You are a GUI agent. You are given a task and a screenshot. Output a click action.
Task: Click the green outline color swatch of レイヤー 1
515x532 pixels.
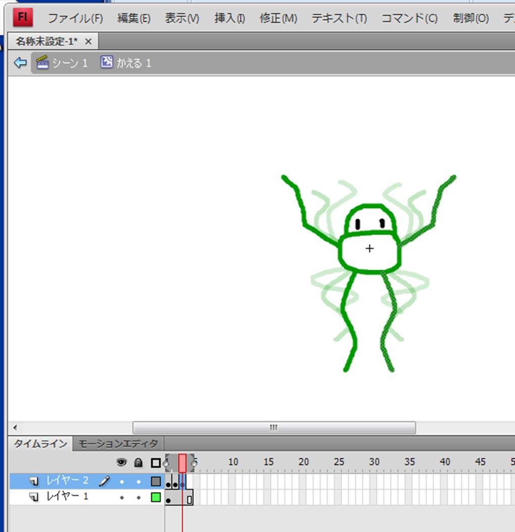[x=156, y=497]
